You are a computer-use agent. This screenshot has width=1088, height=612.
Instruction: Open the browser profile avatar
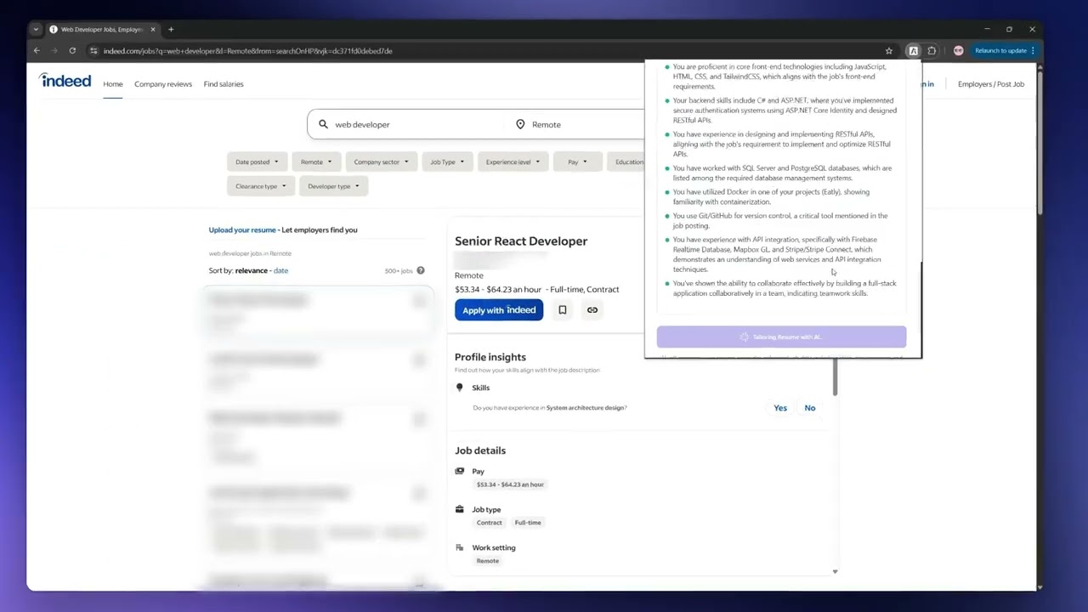(x=959, y=51)
